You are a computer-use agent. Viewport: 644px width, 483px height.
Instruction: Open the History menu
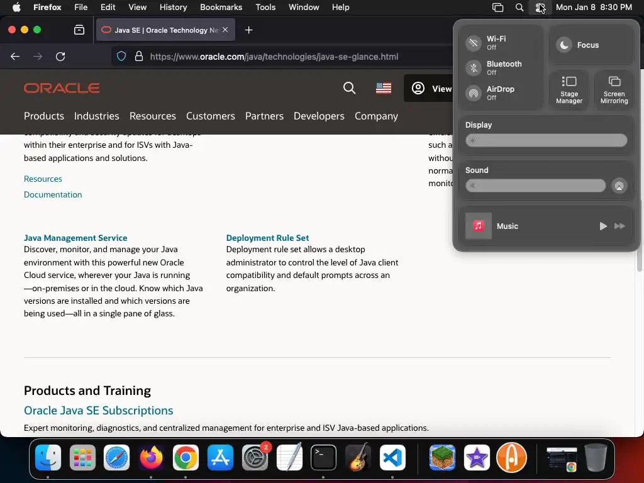coord(173,8)
